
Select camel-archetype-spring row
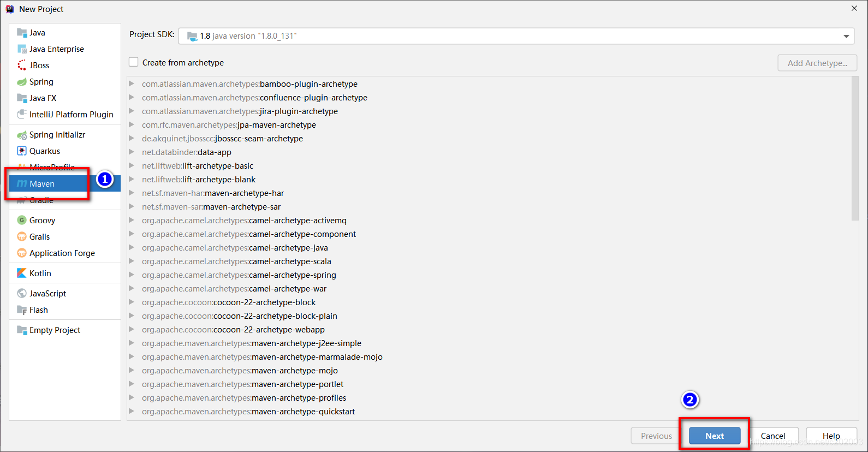[x=489, y=275]
